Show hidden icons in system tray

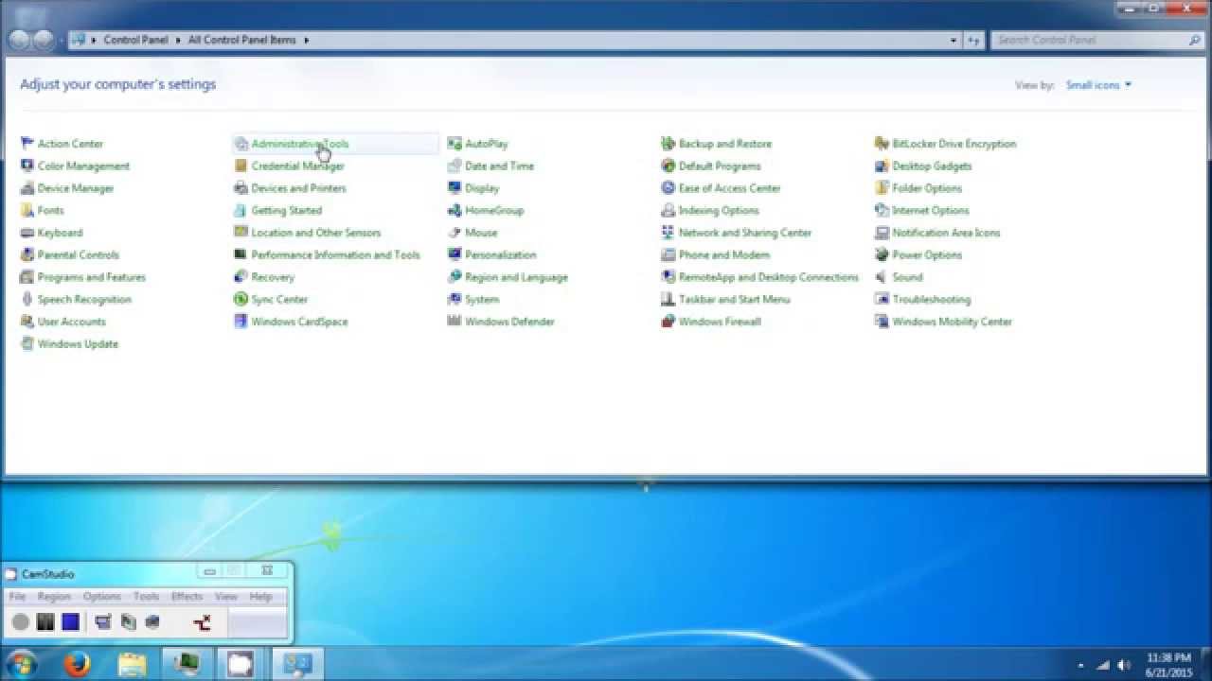pyautogui.click(x=1081, y=665)
